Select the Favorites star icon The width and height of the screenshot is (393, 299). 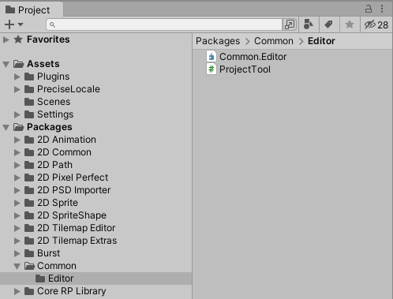18,39
